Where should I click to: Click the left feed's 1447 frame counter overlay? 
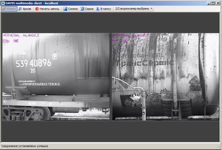pos(16,41)
